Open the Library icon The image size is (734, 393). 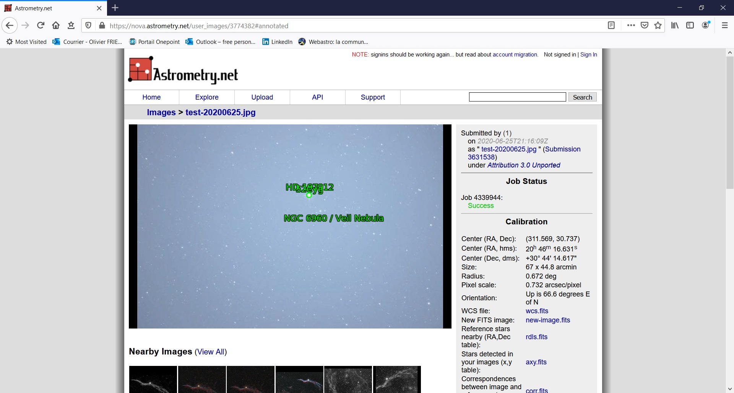click(x=675, y=26)
